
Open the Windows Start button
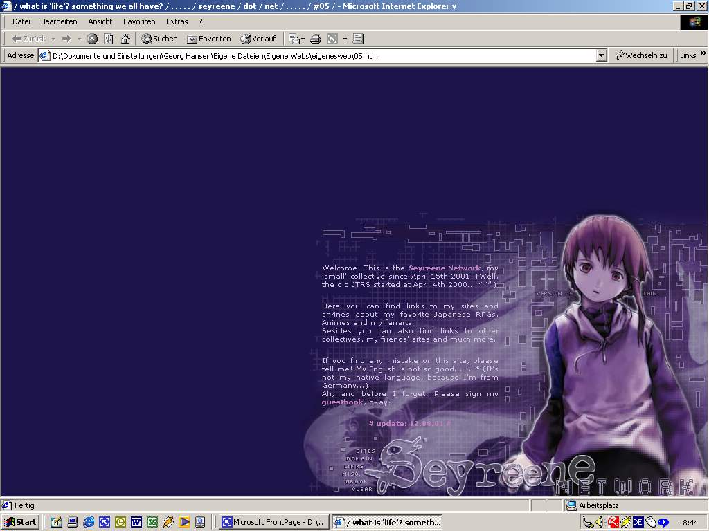pyautogui.click(x=20, y=522)
